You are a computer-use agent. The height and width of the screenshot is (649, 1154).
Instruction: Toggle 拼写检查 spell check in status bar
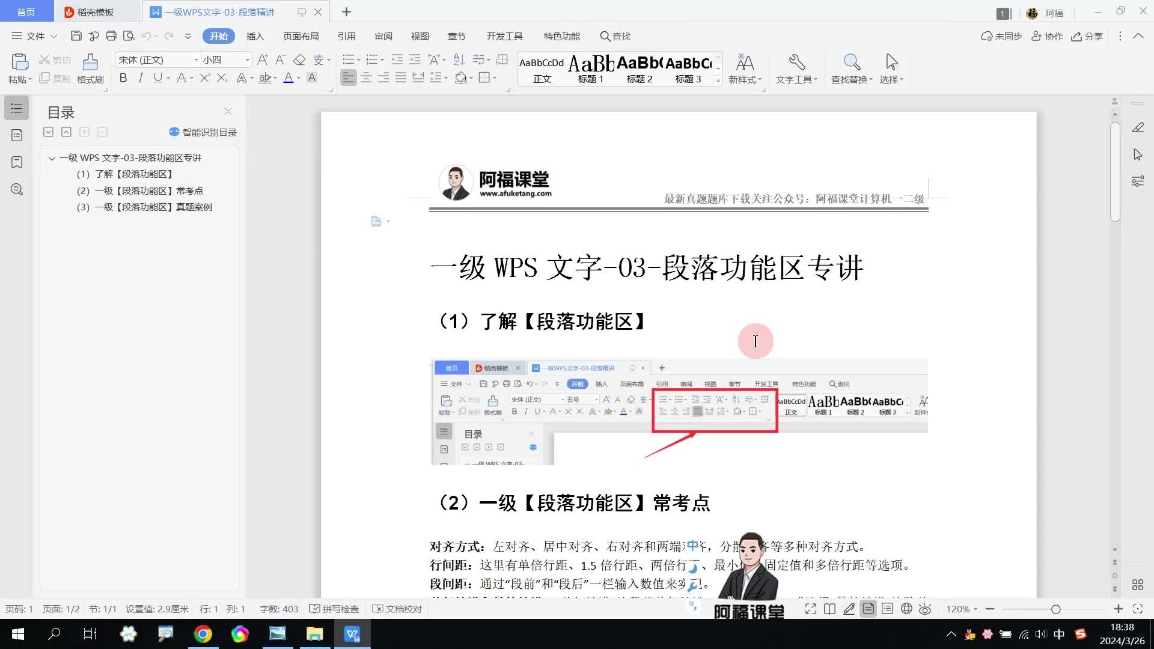(334, 609)
